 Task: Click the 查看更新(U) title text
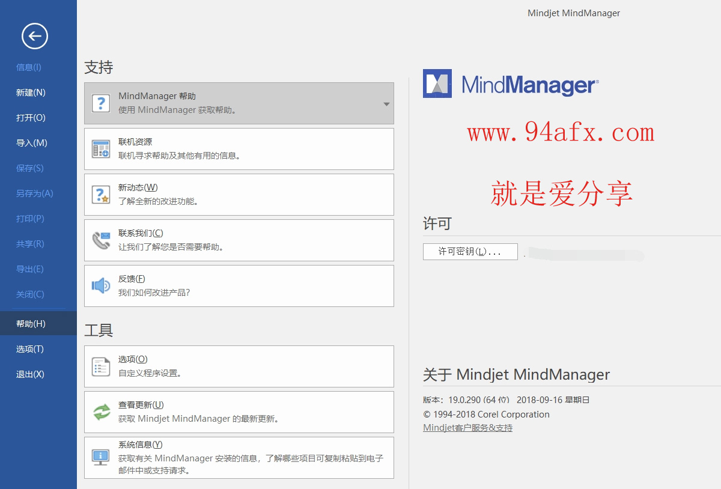(141, 405)
